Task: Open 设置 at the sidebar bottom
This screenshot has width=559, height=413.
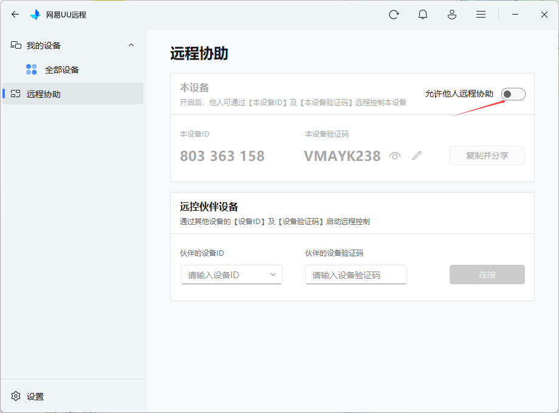Action: click(35, 397)
